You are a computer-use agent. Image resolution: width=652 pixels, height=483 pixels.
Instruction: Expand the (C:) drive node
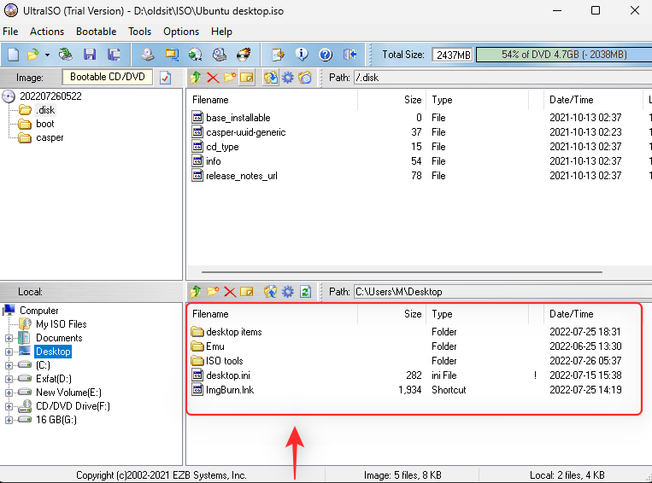click(9, 365)
